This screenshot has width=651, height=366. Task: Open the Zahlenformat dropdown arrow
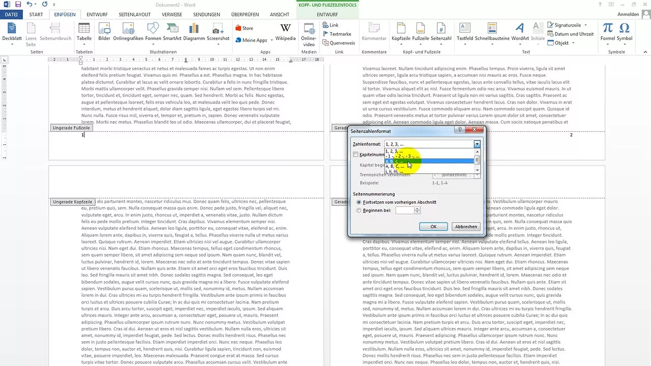pos(477,144)
